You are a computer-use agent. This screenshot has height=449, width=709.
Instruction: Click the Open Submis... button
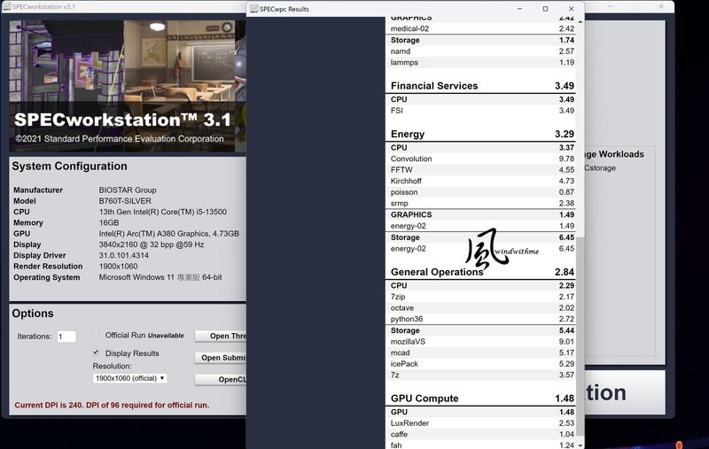pos(220,357)
